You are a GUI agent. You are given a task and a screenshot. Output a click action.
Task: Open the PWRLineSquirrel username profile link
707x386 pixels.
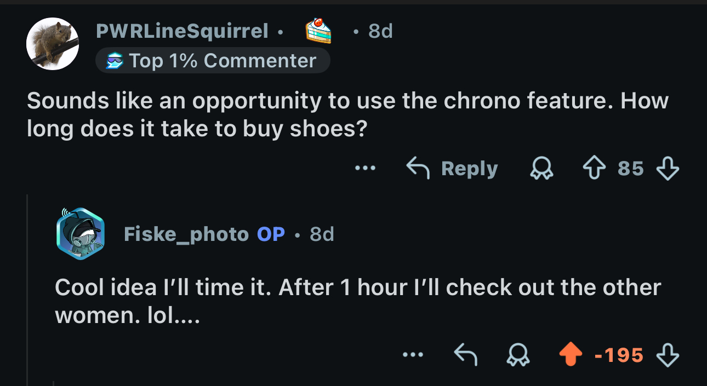click(x=182, y=31)
